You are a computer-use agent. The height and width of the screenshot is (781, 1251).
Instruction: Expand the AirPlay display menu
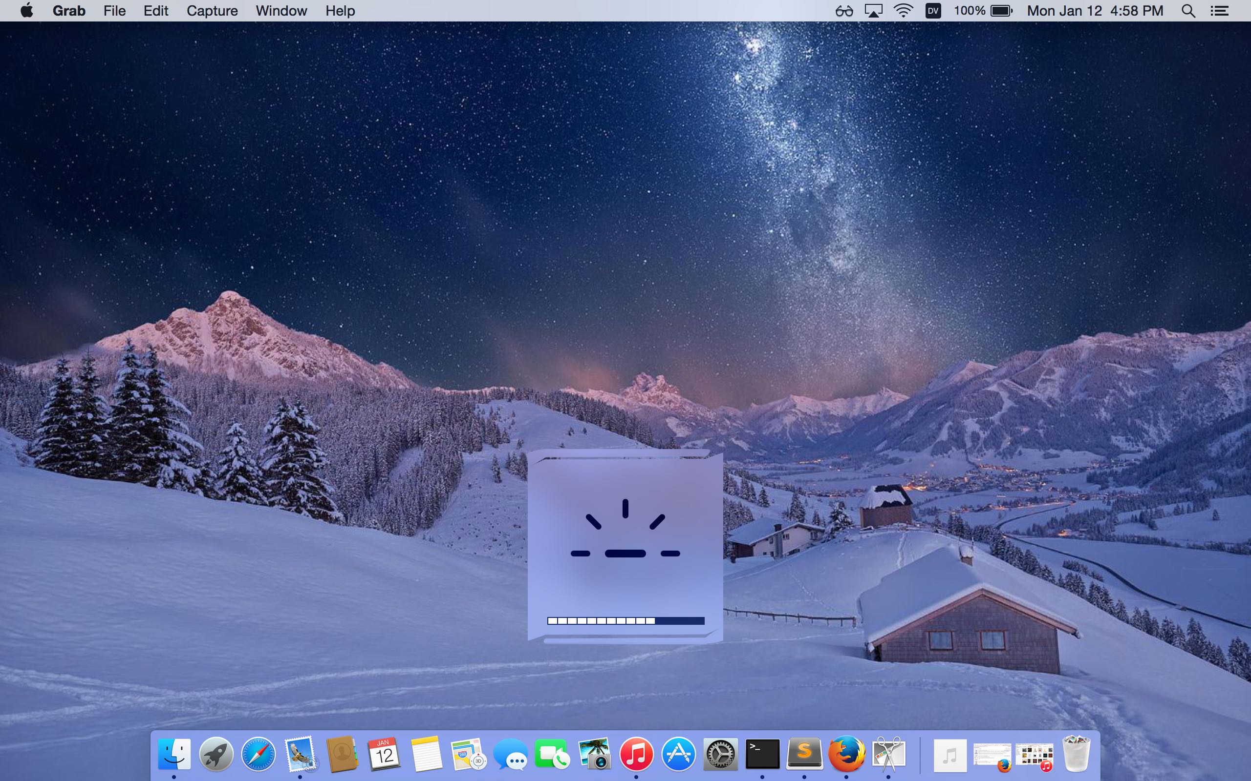[x=873, y=11]
